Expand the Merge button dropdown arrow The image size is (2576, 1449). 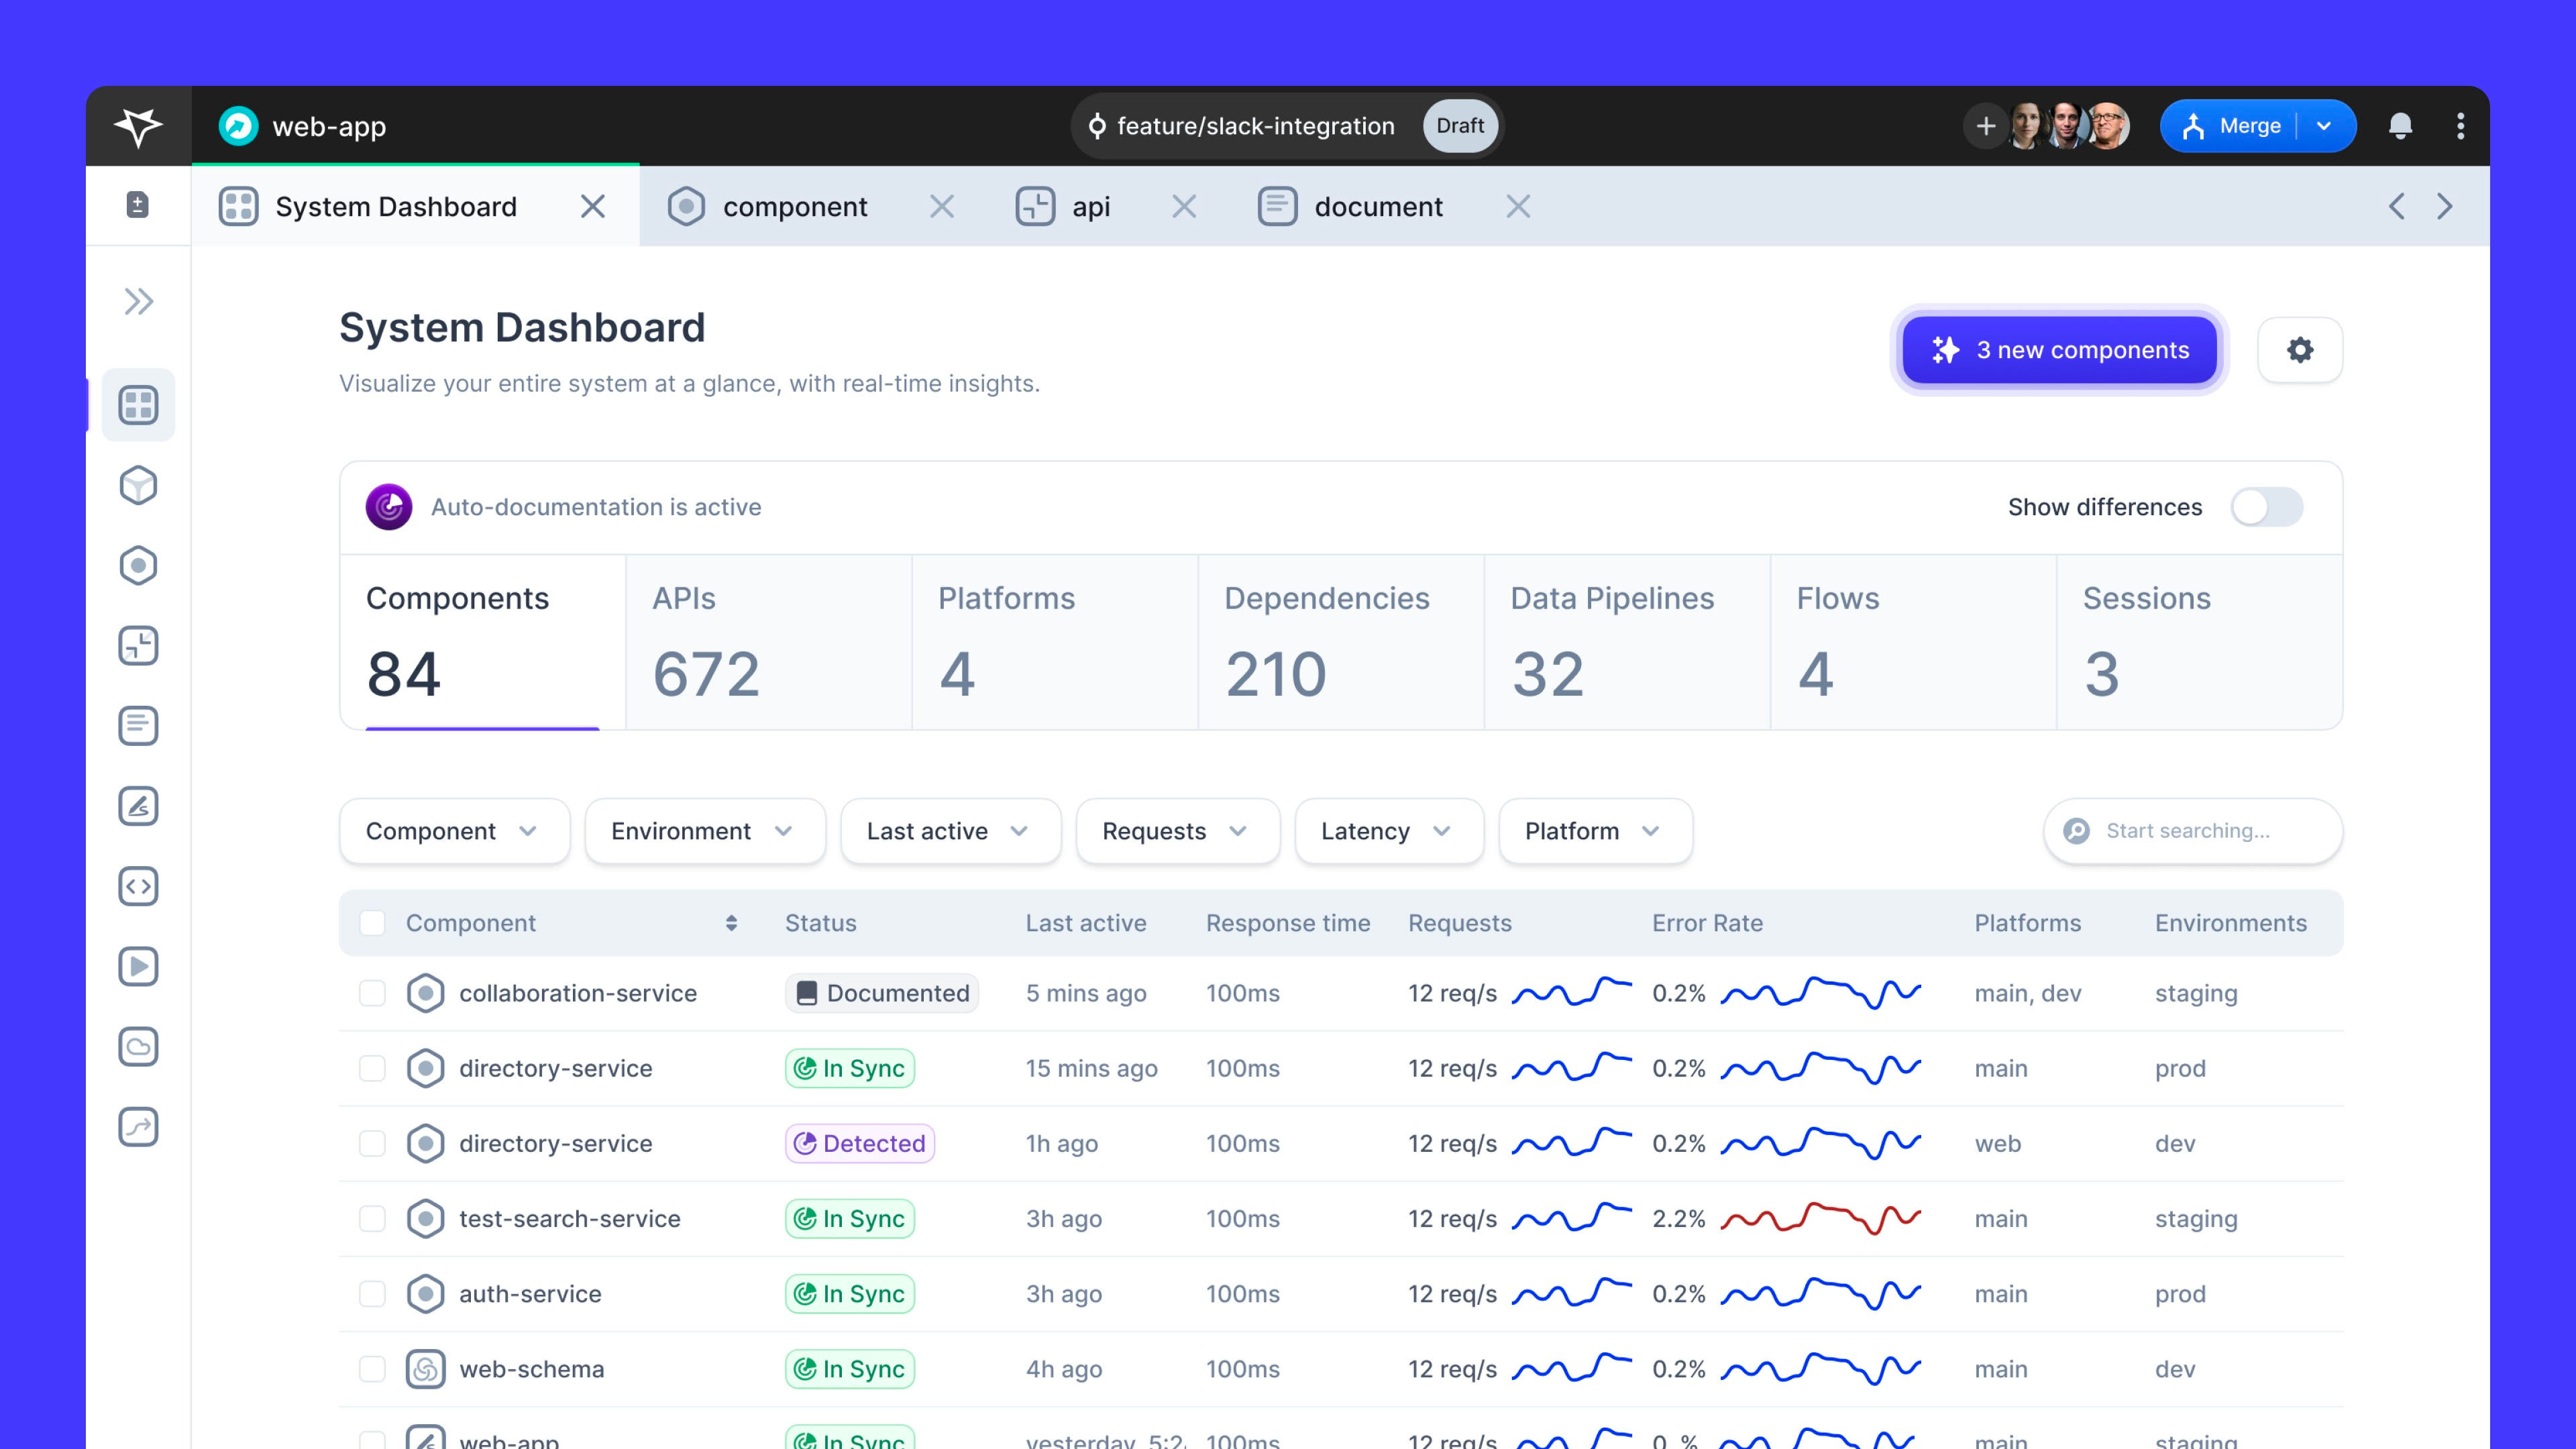click(2324, 126)
